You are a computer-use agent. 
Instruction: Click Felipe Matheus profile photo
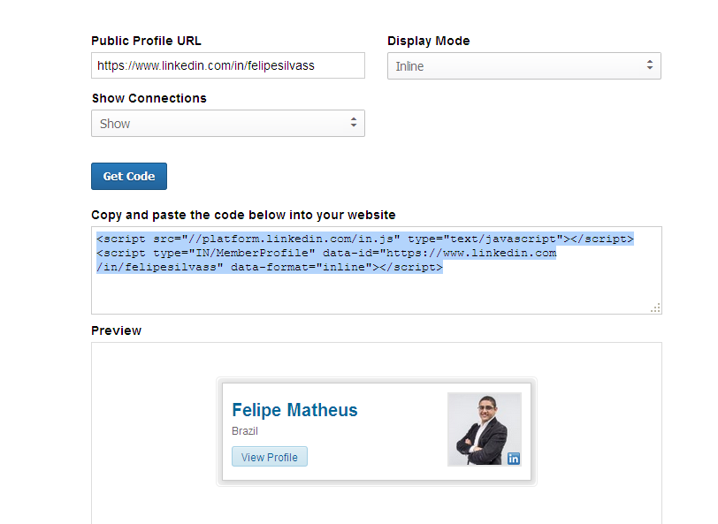485,429
